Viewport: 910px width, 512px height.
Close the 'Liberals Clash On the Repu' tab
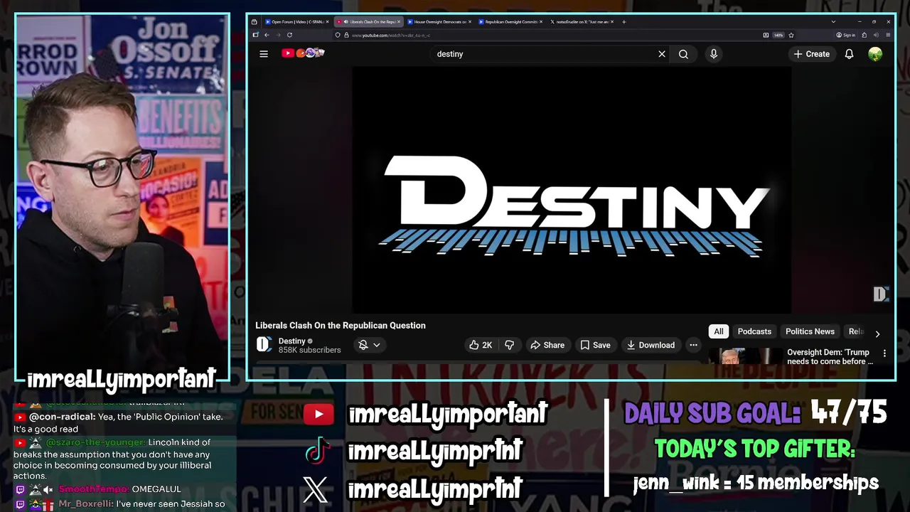[399, 21]
